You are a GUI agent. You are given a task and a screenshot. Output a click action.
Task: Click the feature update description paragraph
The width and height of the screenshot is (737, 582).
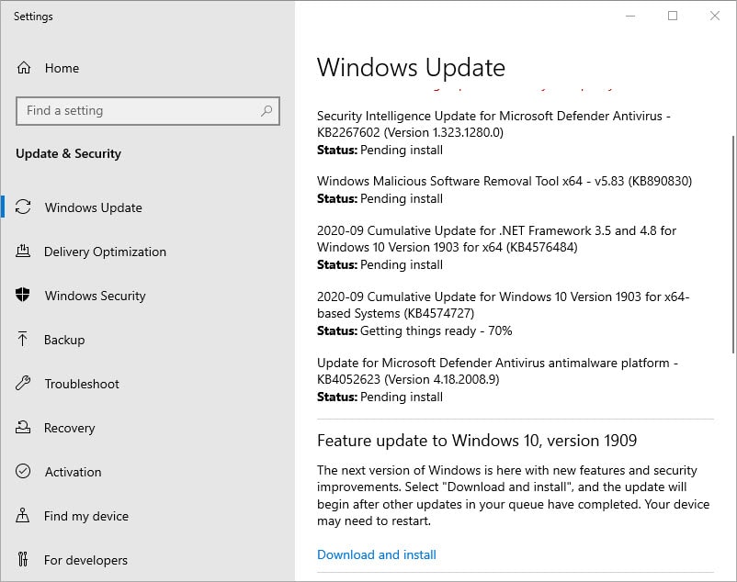click(x=514, y=496)
